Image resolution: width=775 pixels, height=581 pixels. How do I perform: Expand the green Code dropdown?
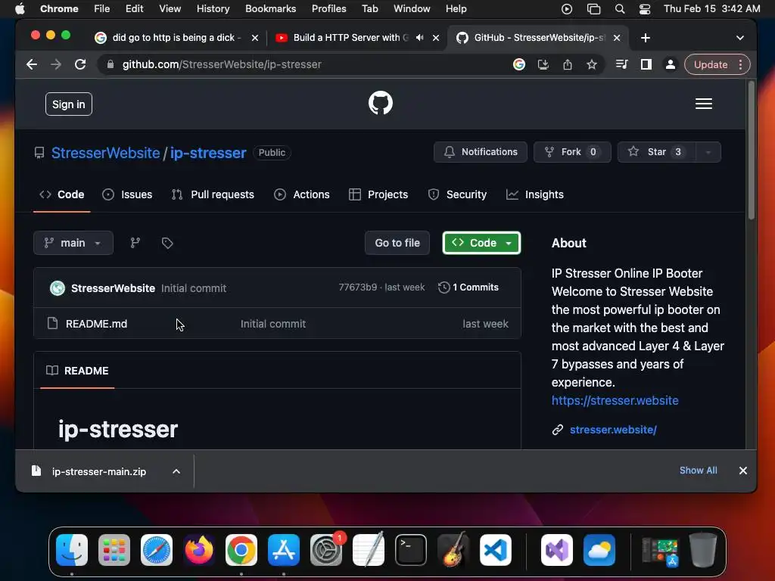tap(481, 243)
